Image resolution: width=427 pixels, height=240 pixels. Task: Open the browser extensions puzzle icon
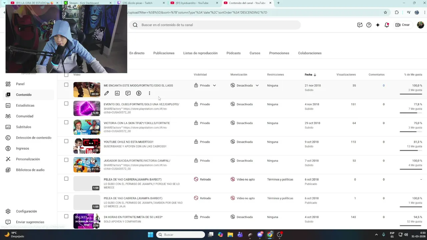(x=397, y=12)
